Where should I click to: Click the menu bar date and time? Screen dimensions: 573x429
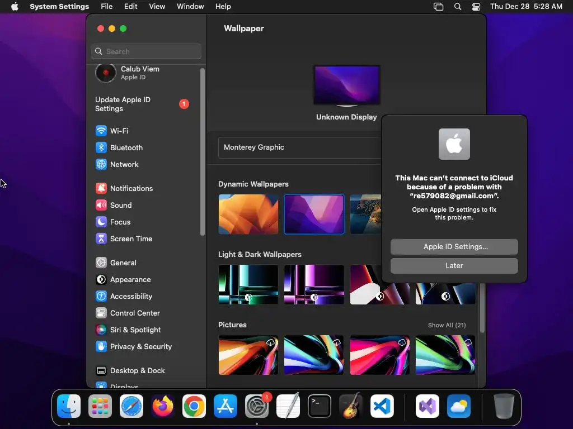click(x=526, y=7)
